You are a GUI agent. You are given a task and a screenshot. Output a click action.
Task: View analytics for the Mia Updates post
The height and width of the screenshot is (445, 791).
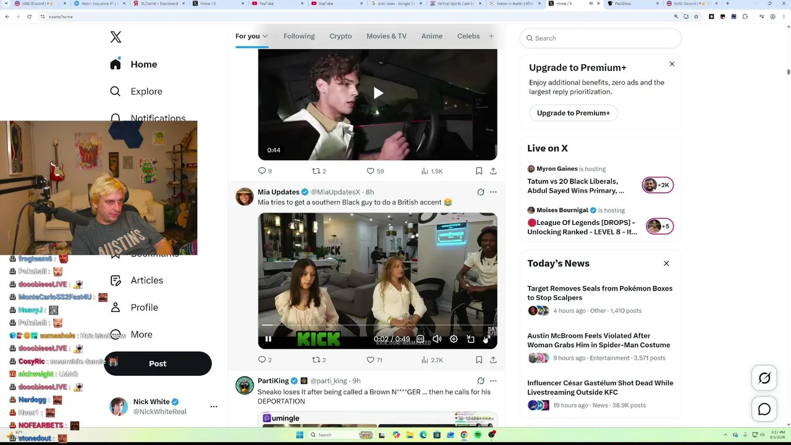[x=431, y=360]
